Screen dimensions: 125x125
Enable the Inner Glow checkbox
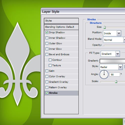pyautogui.click(x=47, y=49)
